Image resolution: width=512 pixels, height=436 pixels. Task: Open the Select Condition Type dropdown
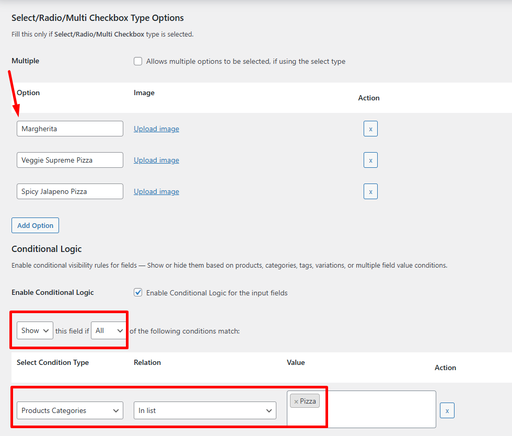click(x=69, y=410)
